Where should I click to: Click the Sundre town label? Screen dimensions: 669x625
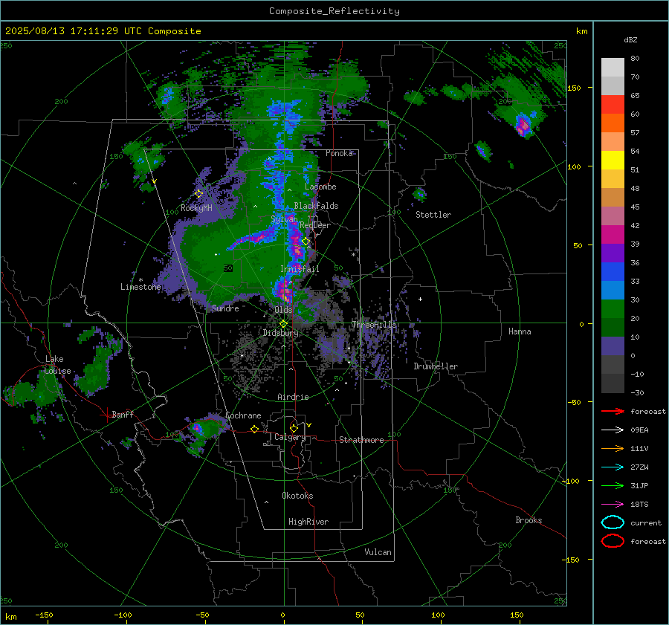click(x=225, y=308)
